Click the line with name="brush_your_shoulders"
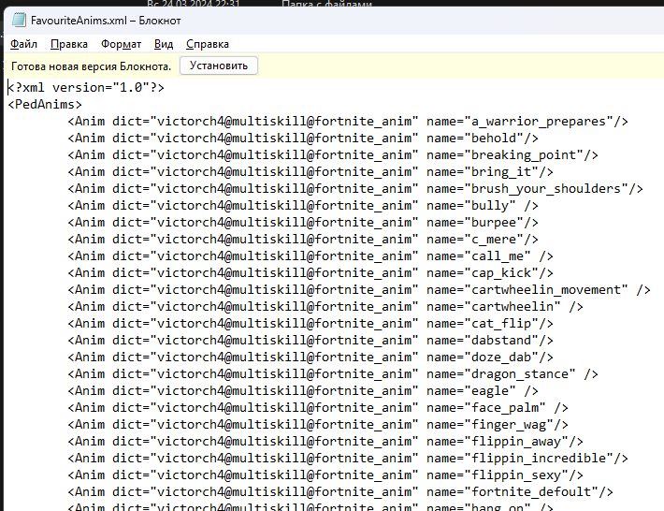 (355, 188)
